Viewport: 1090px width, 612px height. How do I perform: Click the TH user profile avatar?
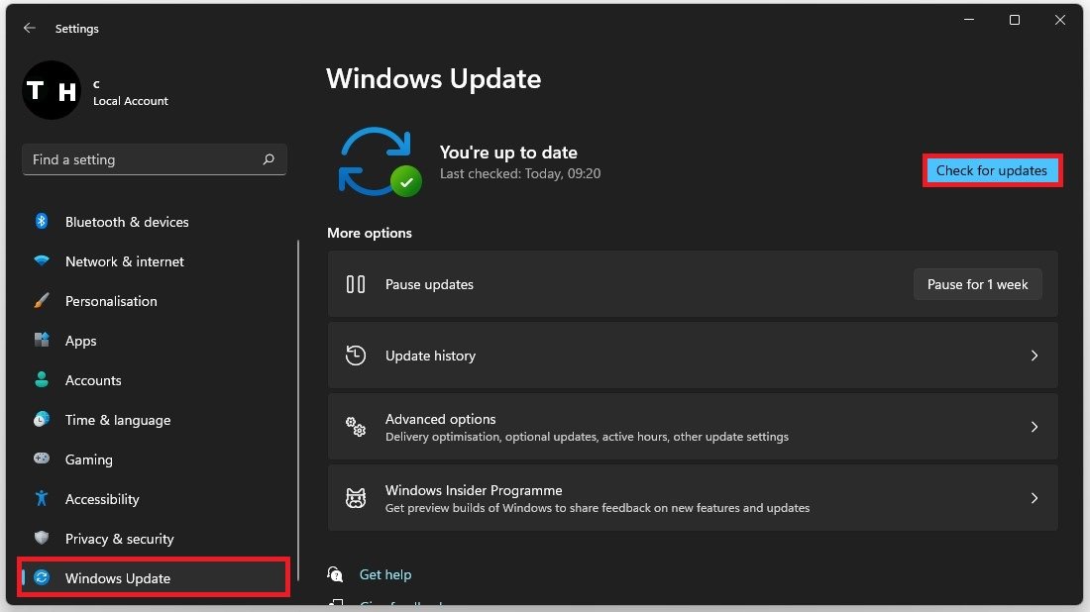coord(52,90)
